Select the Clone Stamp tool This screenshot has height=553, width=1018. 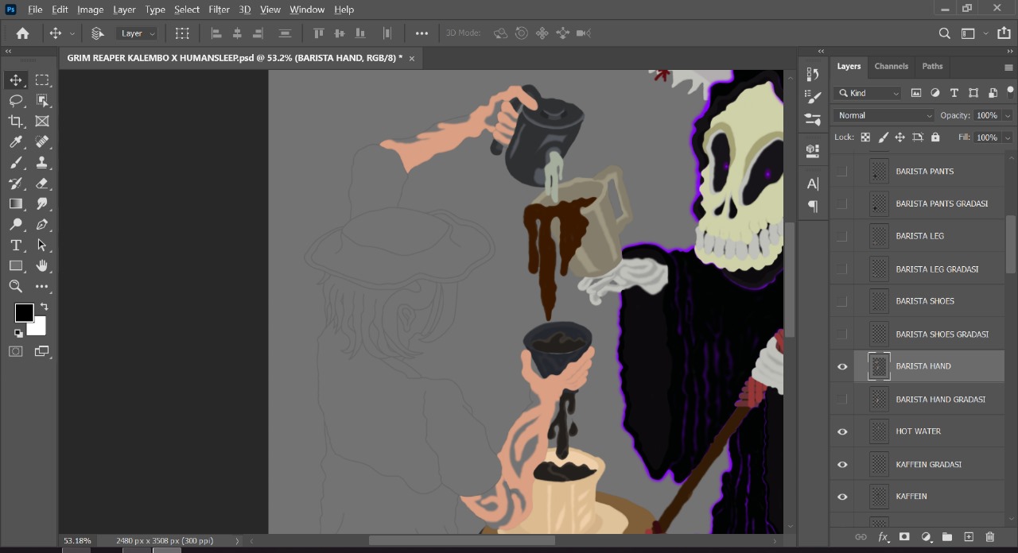(x=42, y=163)
